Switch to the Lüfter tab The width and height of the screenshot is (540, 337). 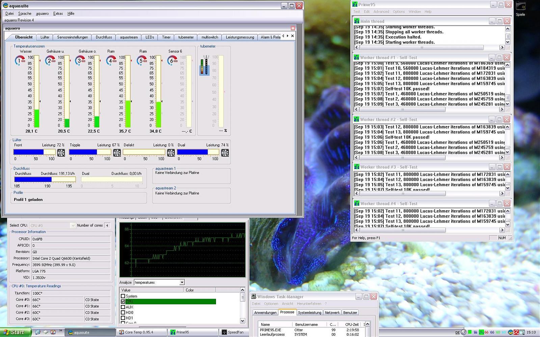coord(45,37)
